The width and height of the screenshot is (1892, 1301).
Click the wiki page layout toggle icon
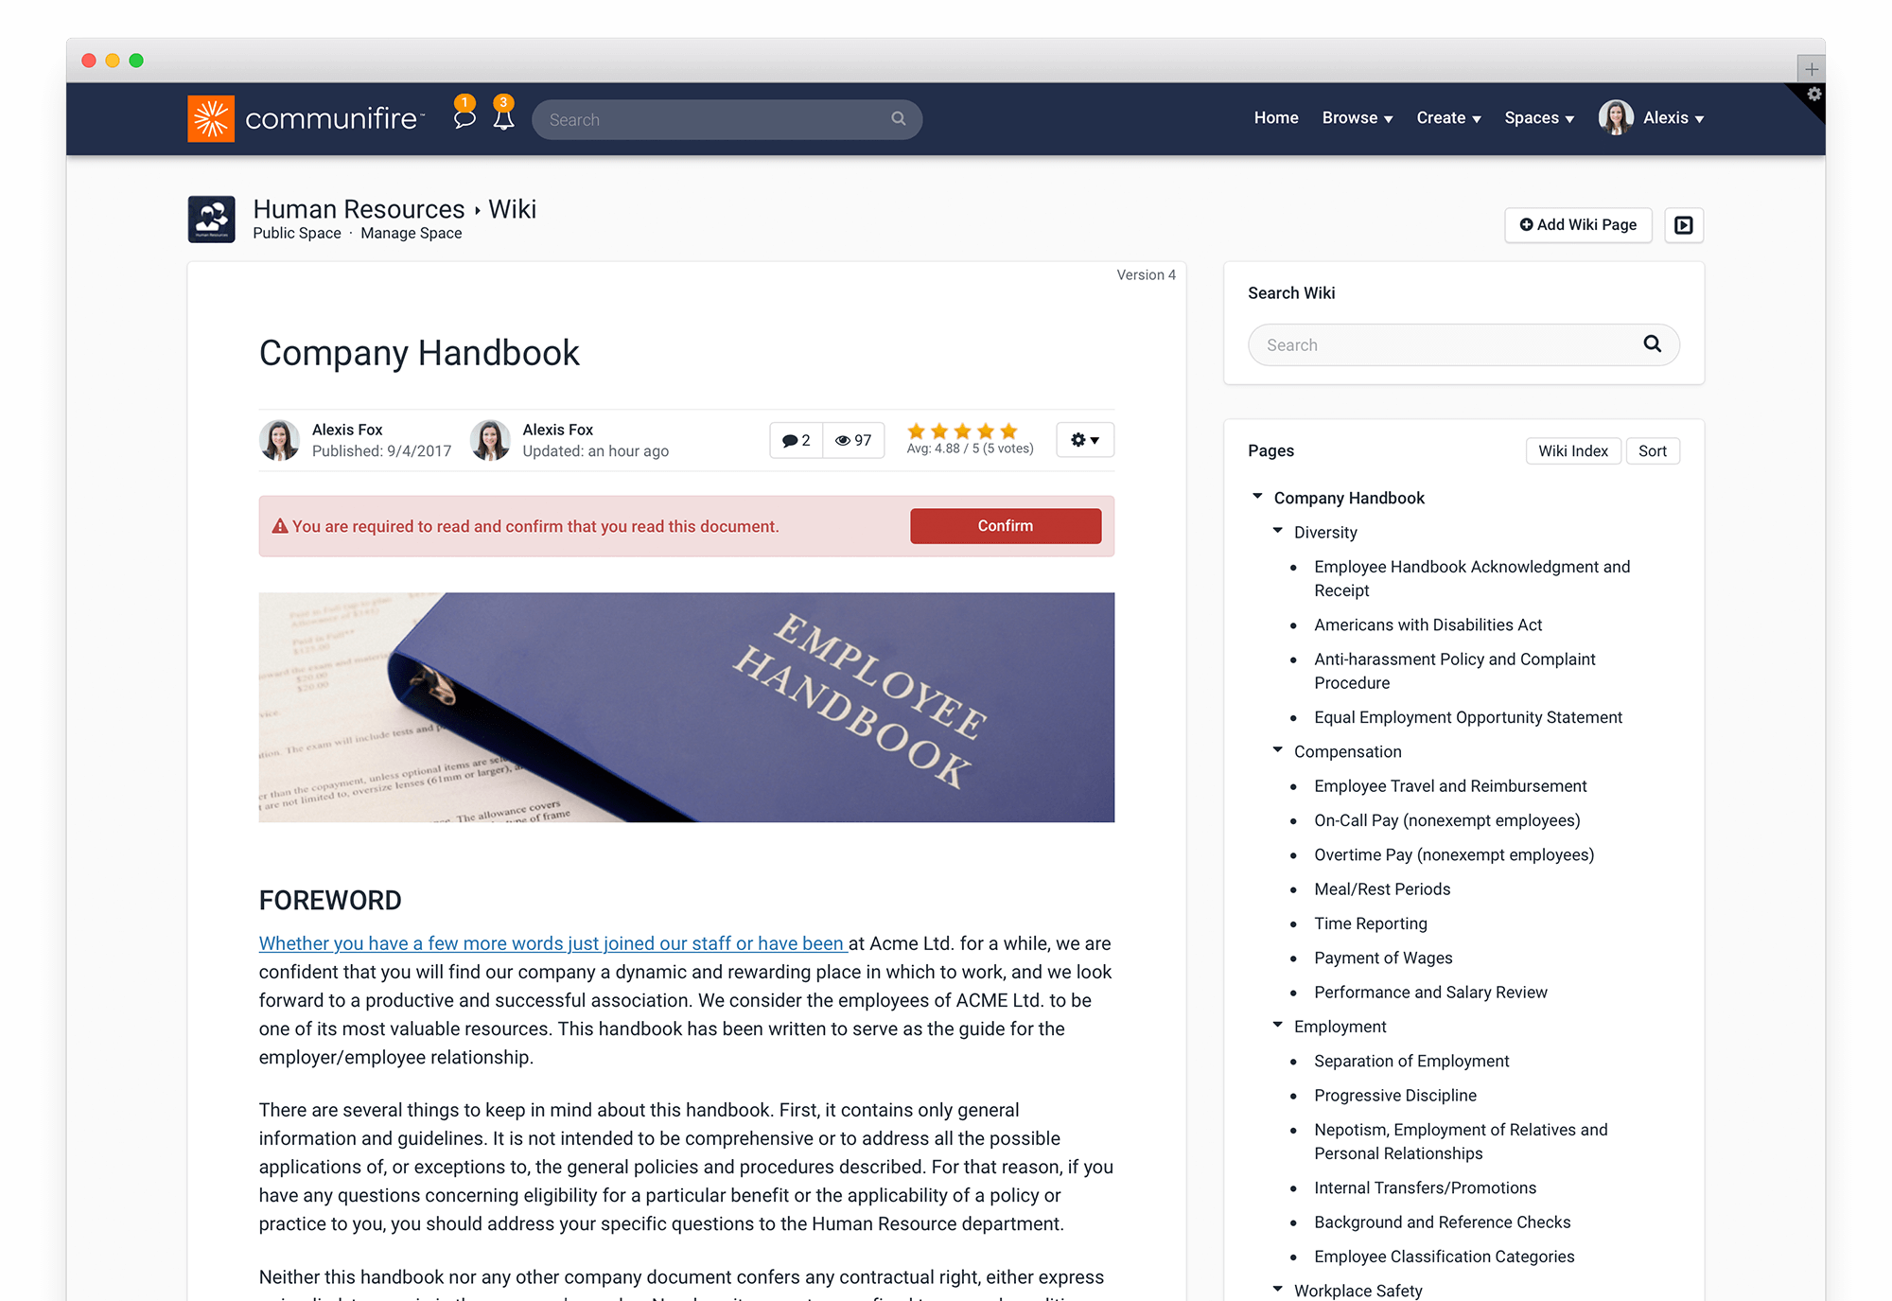pyautogui.click(x=1682, y=222)
